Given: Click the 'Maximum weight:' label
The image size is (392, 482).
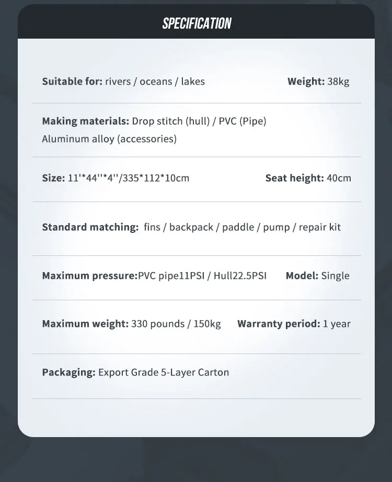Looking at the screenshot, I should click(85, 324).
